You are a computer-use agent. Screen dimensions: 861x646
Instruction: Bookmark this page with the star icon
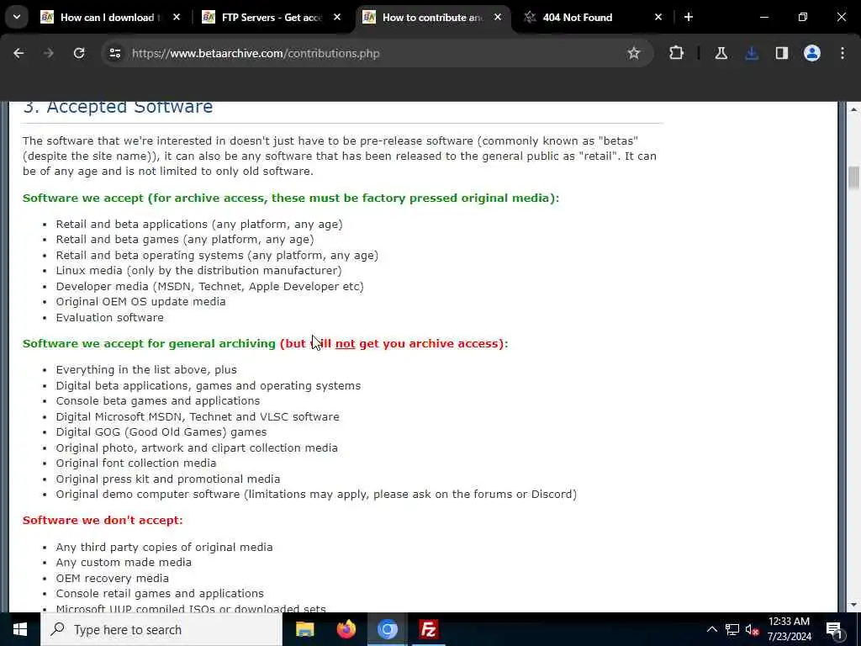tap(634, 53)
